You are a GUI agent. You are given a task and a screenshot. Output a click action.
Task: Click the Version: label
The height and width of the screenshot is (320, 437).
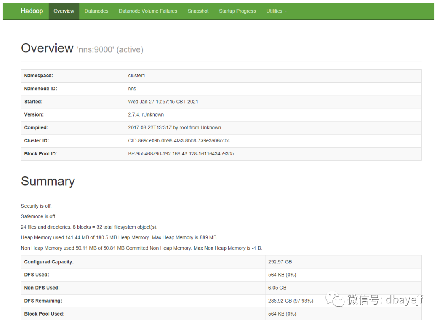point(34,114)
